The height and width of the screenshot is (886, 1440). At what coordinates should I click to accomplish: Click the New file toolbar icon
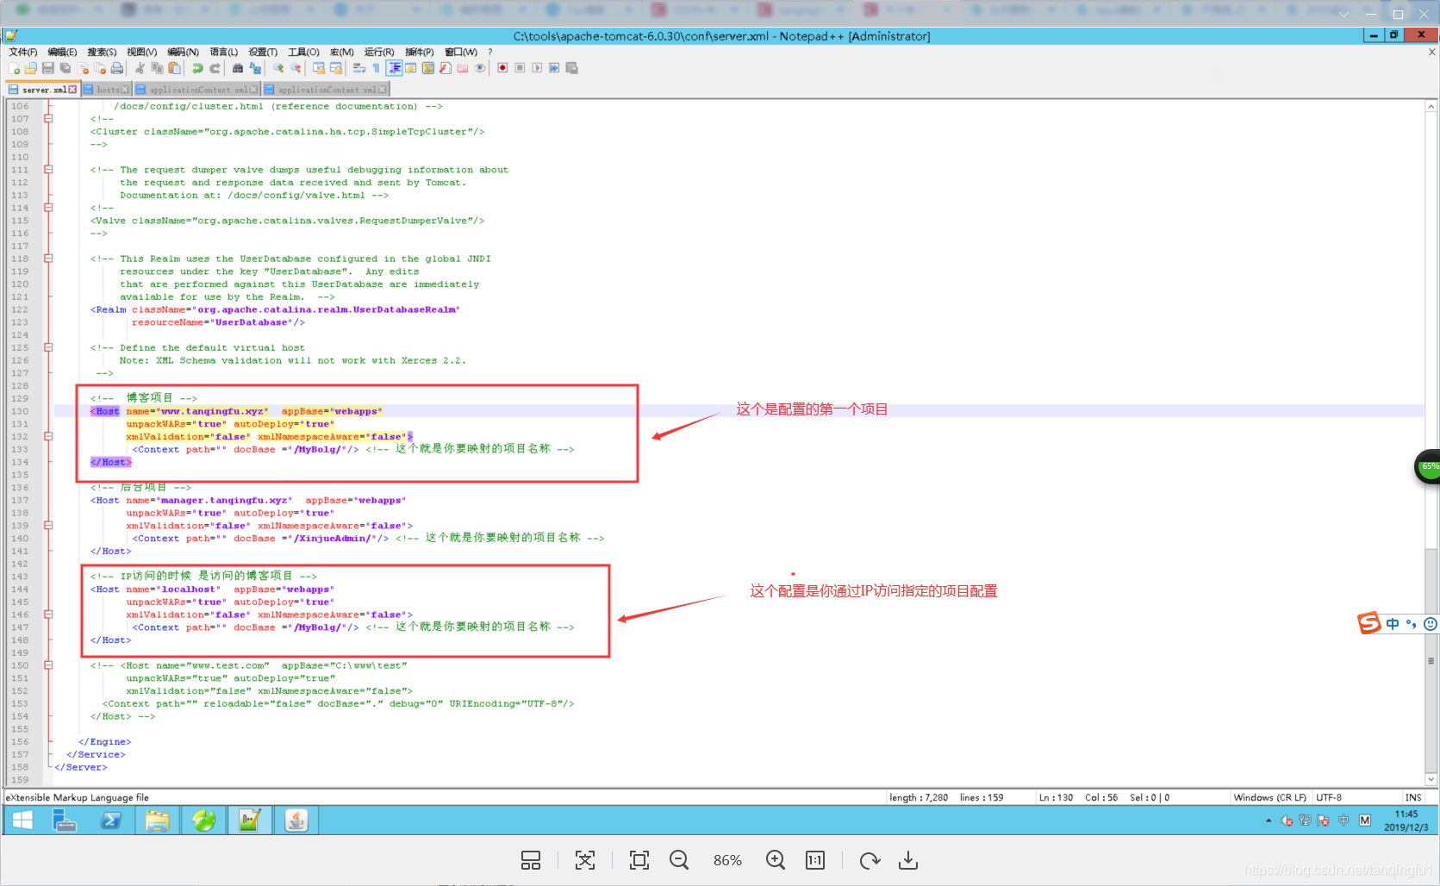point(14,68)
